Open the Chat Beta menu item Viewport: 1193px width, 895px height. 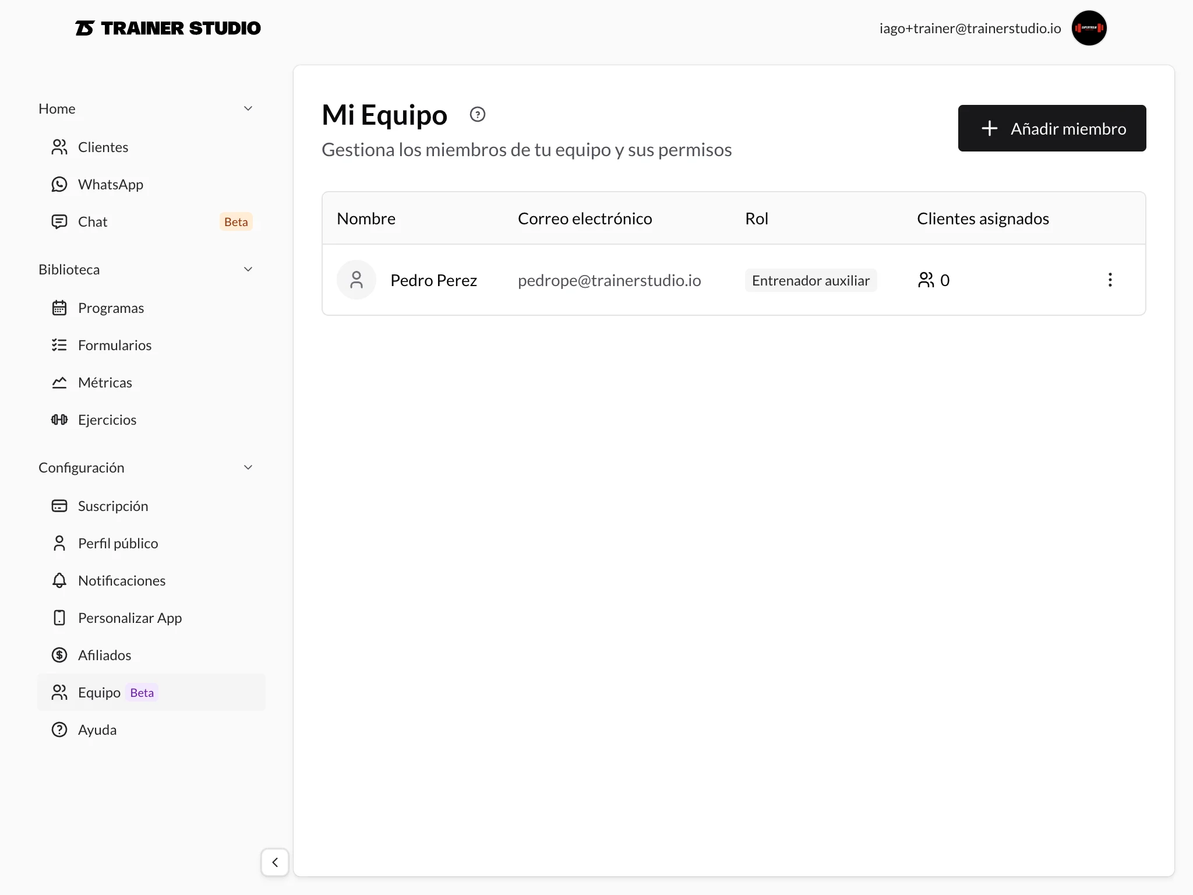(93, 222)
